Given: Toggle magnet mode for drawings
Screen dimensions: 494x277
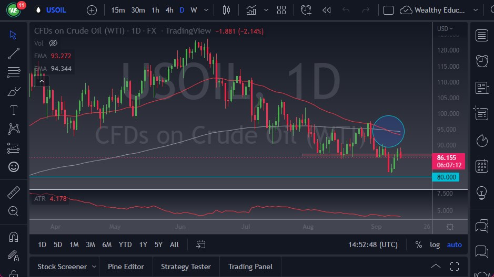Looking at the screenshot, I should point(14,237).
